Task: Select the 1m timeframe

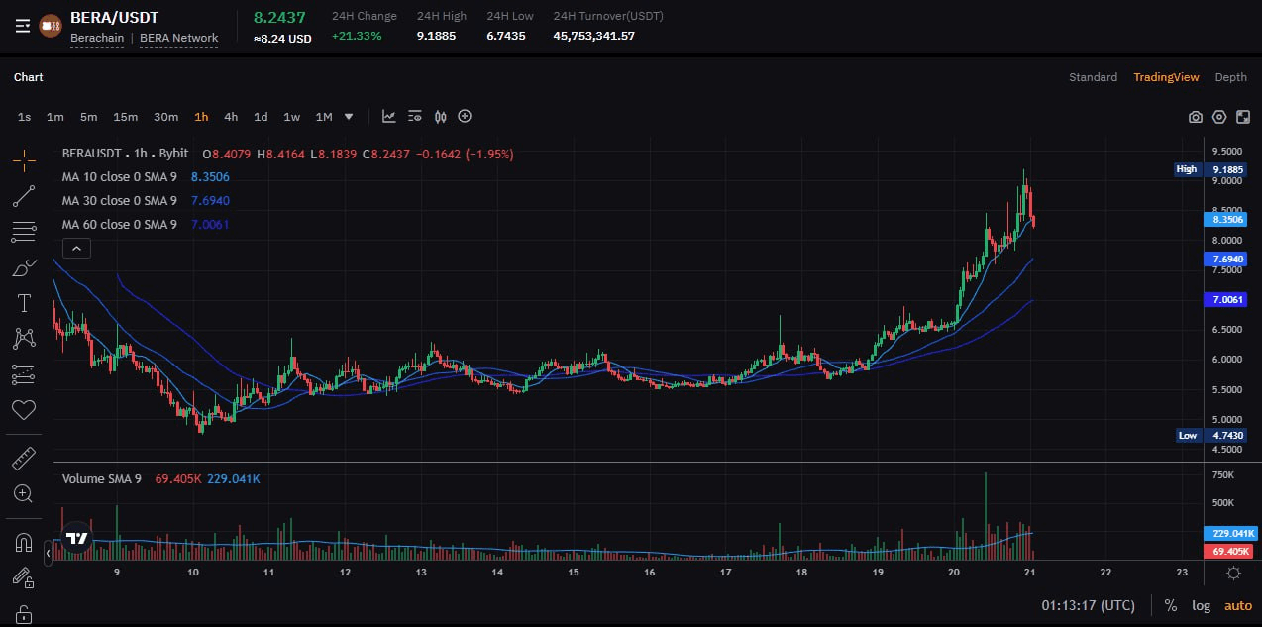Action: [55, 117]
